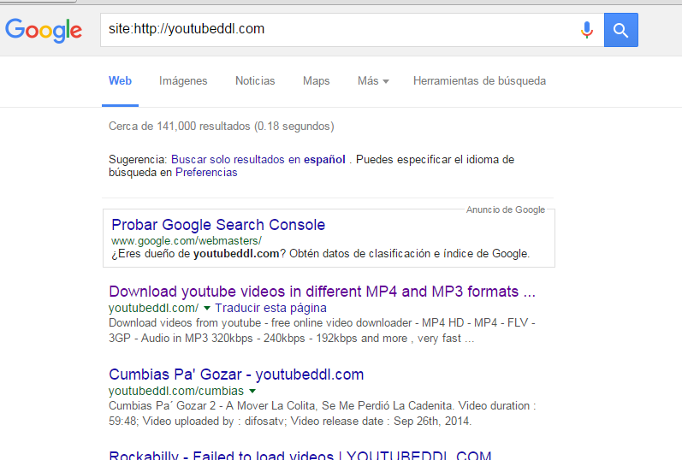The width and height of the screenshot is (682, 460).
Task: Open the Preferencias link
Action: (x=206, y=173)
